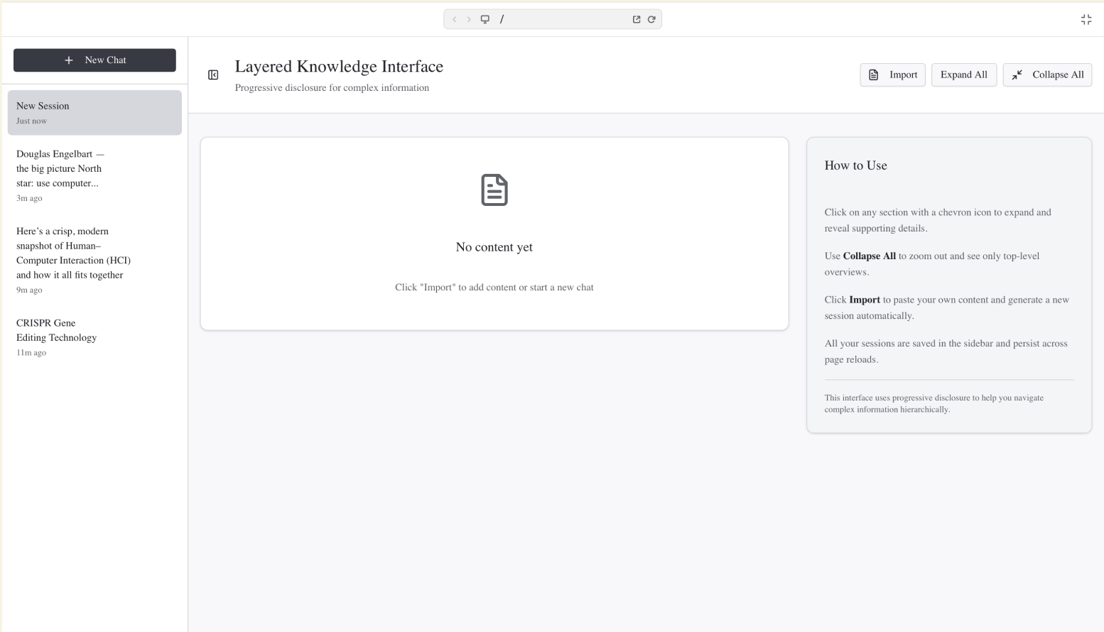Click the plus icon on New Chat
The height and width of the screenshot is (632, 1104).
tap(68, 60)
